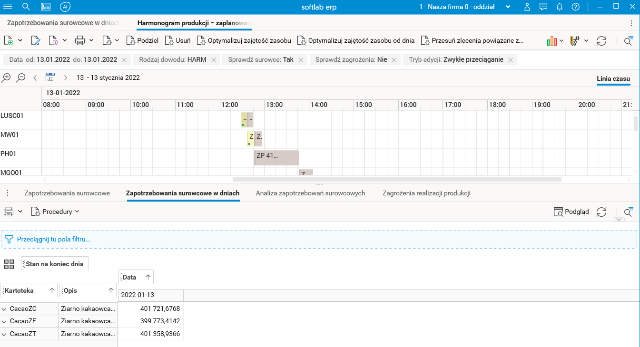Screen dimensions: 640x347
Task: Click the document info icon
Action: tap(53, 41)
